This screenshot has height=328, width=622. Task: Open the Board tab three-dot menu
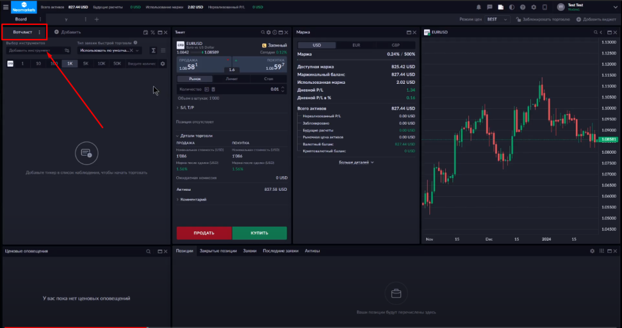[x=40, y=19]
